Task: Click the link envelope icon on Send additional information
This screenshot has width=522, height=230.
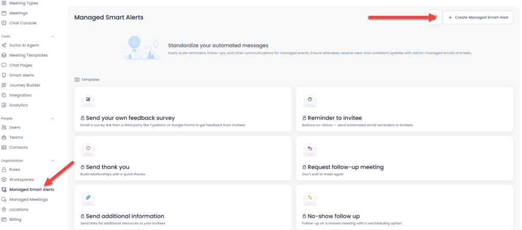Action: (88, 198)
